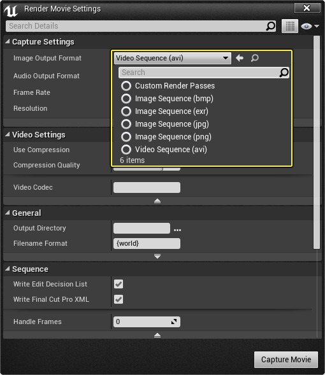Open the Output Directory browse ellipsis
325x375 pixels.
[177, 230]
